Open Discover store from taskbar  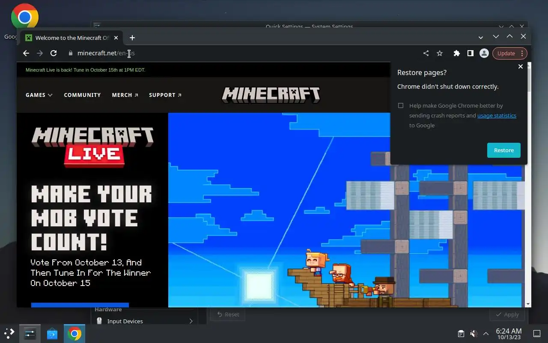52,334
